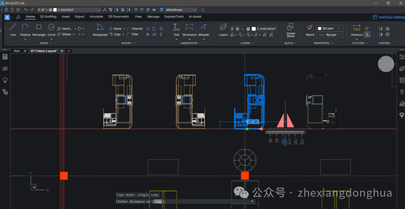Expand the DRAW panel chevron
The image size is (405, 209).
[x=50, y=43]
